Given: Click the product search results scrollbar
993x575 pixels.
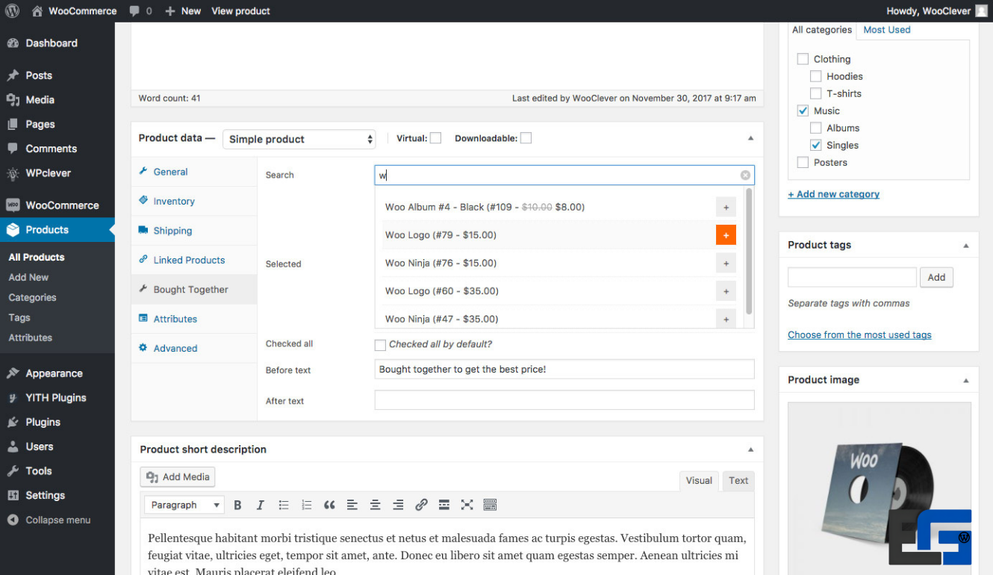Looking at the screenshot, I should pos(749,251).
